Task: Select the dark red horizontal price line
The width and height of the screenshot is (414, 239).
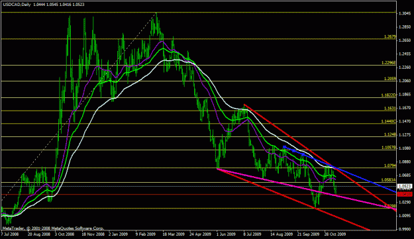Action: tap(198, 195)
